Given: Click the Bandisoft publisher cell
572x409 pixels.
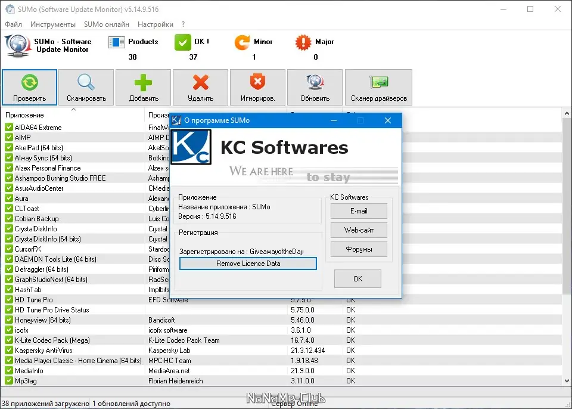Looking at the screenshot, I should (161, 320).
